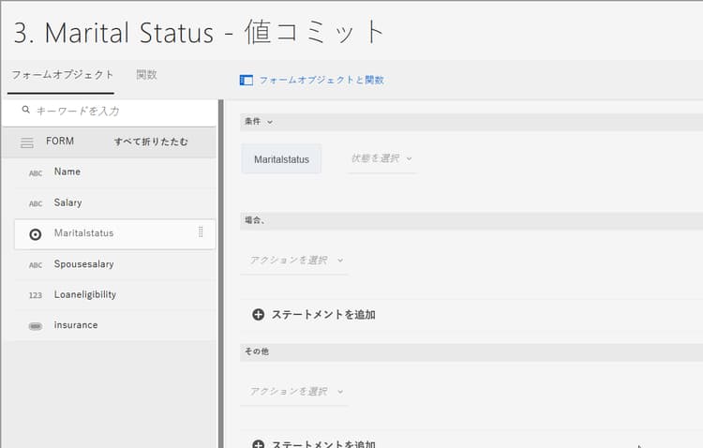The image size is (703, 448).
Task: Click the title 3. Marital Status - 値コミット
Action: (x=199, y=32)
